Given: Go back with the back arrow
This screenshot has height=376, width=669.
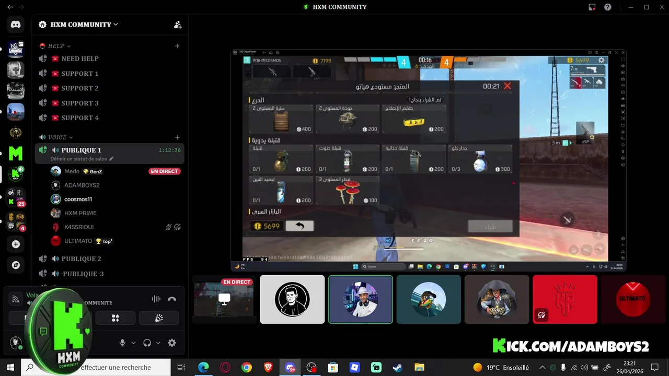Looking at the screenshot, I should (x=10, y=7).
